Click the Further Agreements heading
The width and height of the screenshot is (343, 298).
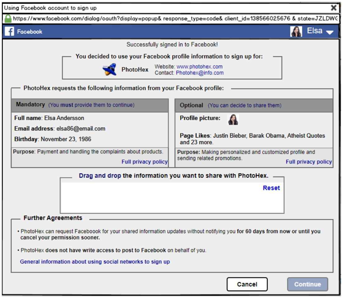click(x=53, y=218)
